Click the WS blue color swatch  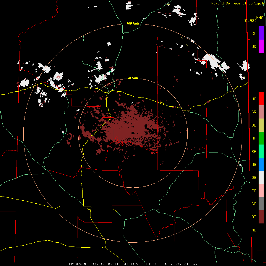[261, 164]
